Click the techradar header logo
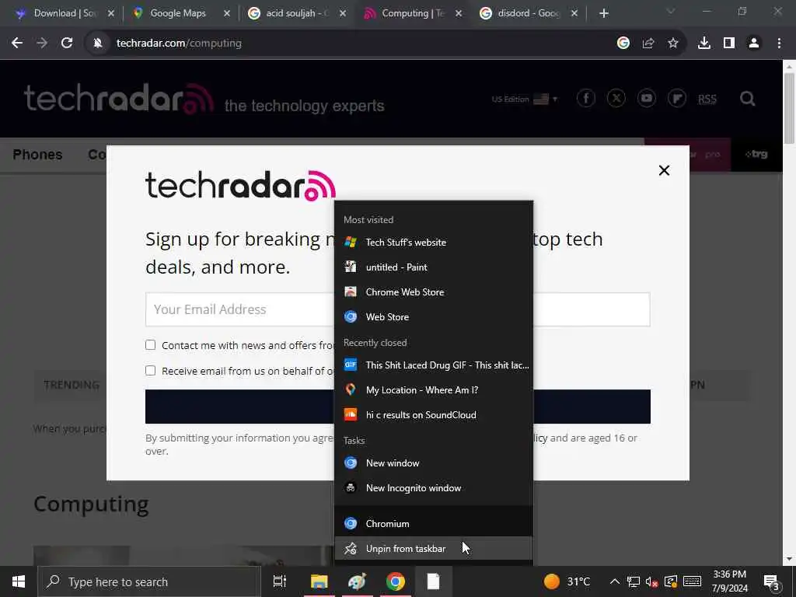 point(119,98)
